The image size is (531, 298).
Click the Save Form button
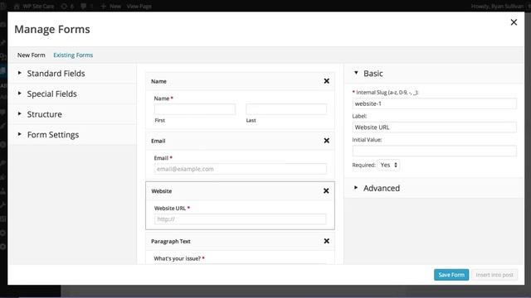click(x=451, y=275)
